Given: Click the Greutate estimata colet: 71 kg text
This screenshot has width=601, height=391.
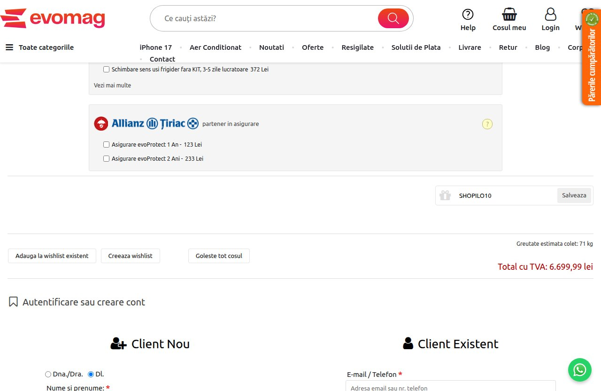Looking at the screenshot, I should 555,244.
